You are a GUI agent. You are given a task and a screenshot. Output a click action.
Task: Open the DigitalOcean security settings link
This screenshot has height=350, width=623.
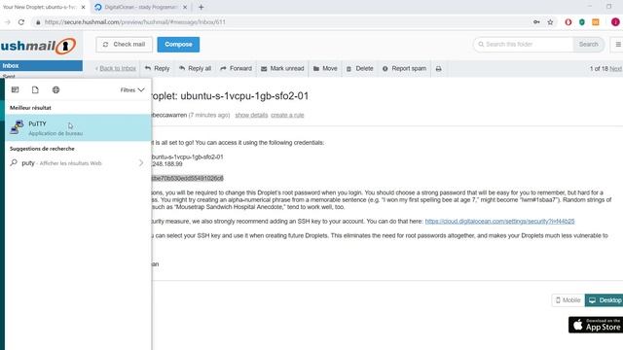coord(499,221)
